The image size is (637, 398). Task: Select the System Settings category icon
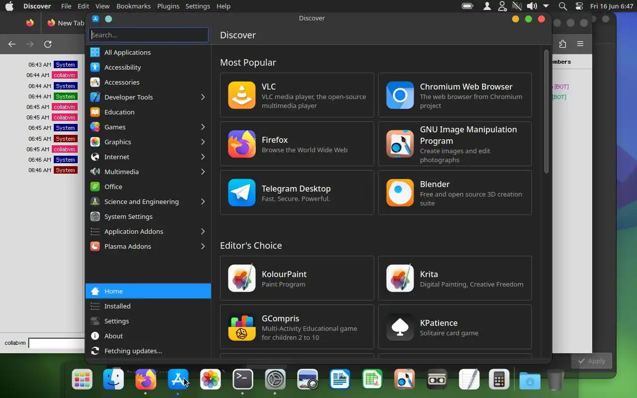95,216
